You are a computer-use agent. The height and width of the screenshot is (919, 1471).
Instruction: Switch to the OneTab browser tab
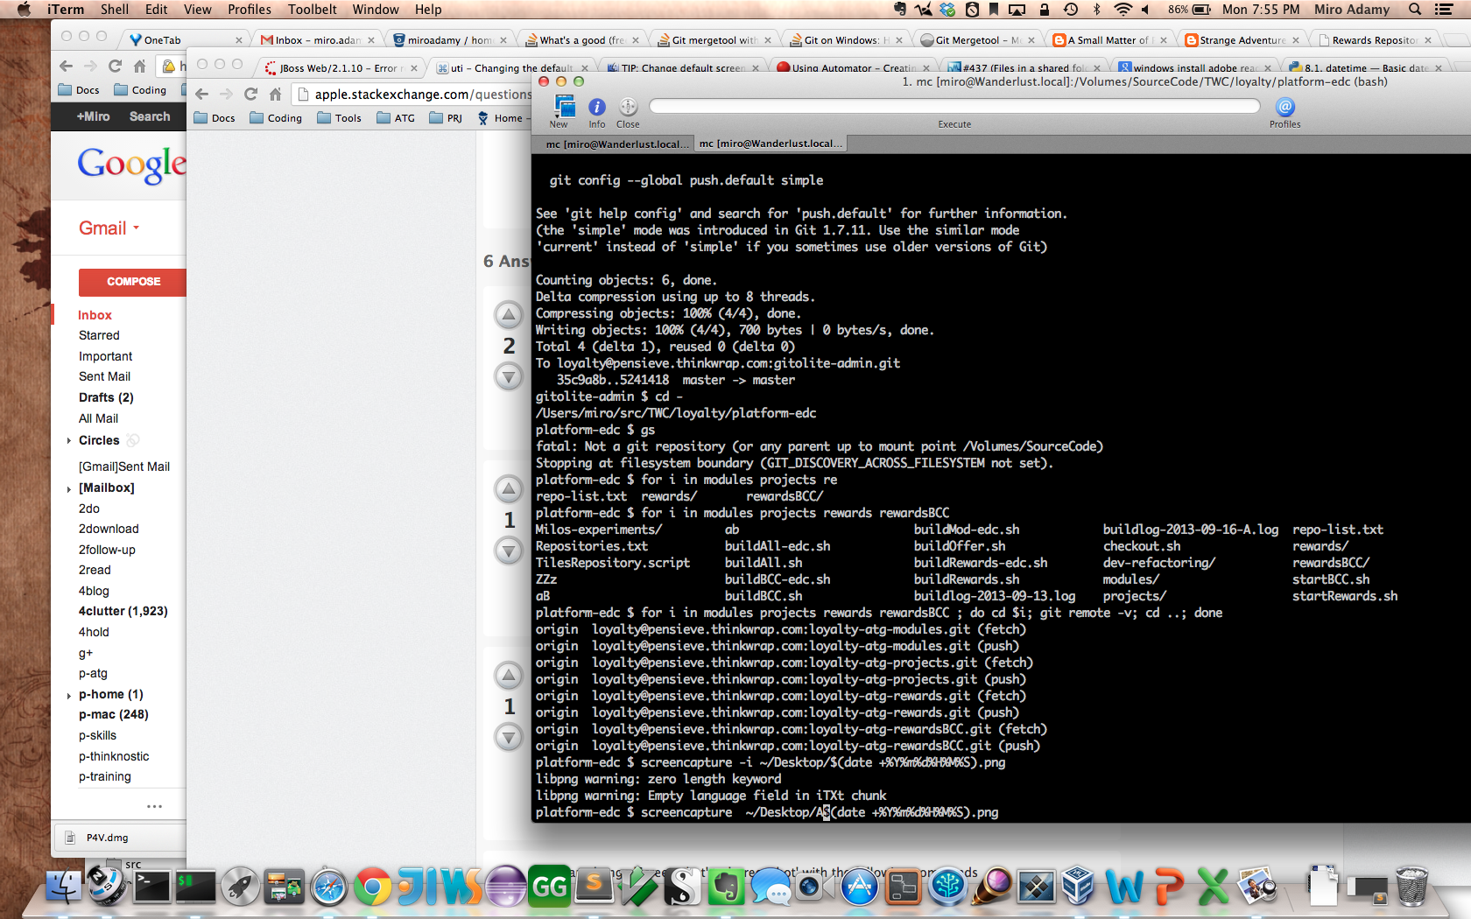[x=184, y=40]
